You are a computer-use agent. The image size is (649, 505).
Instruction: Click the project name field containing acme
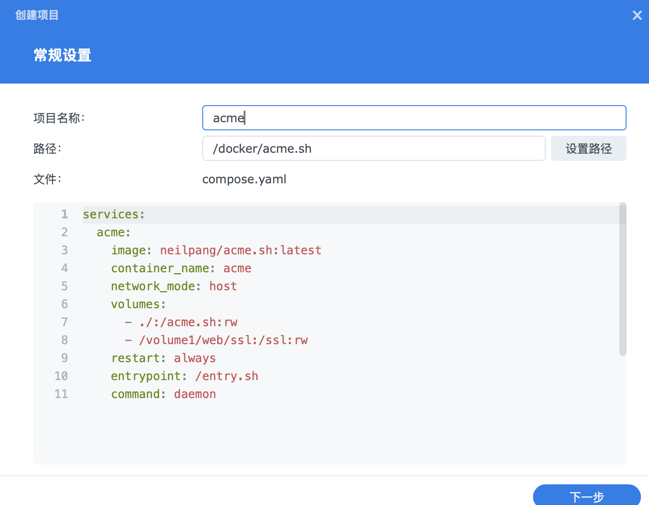tap(413, 118)
